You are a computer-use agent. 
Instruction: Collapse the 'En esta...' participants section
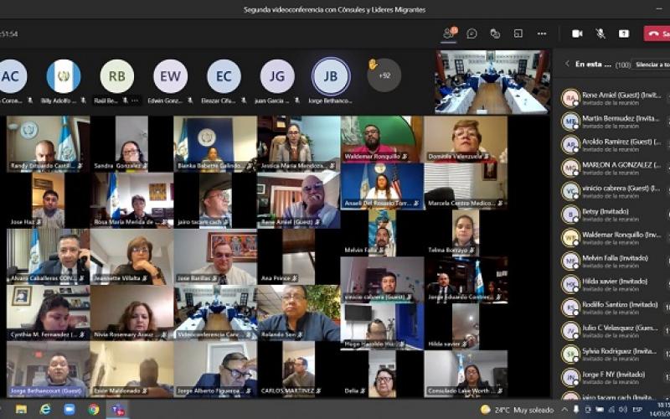coord(567,64)
